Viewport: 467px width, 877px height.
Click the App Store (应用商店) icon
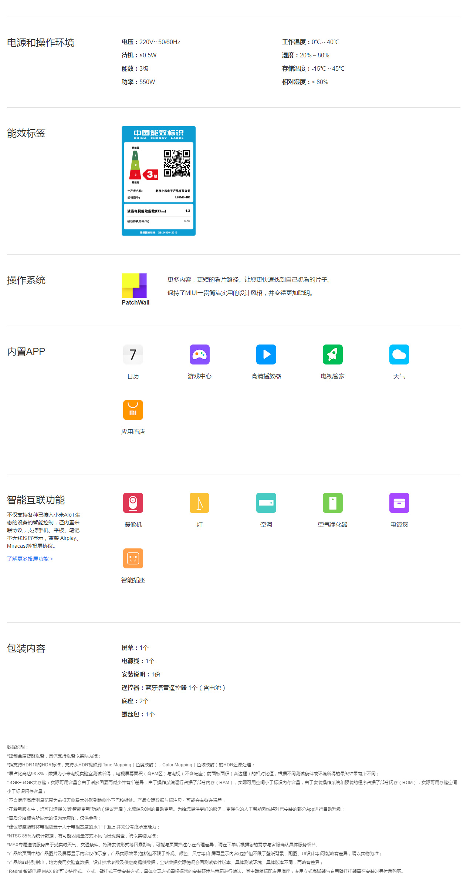pyautogui.click(x=133, y=410)
